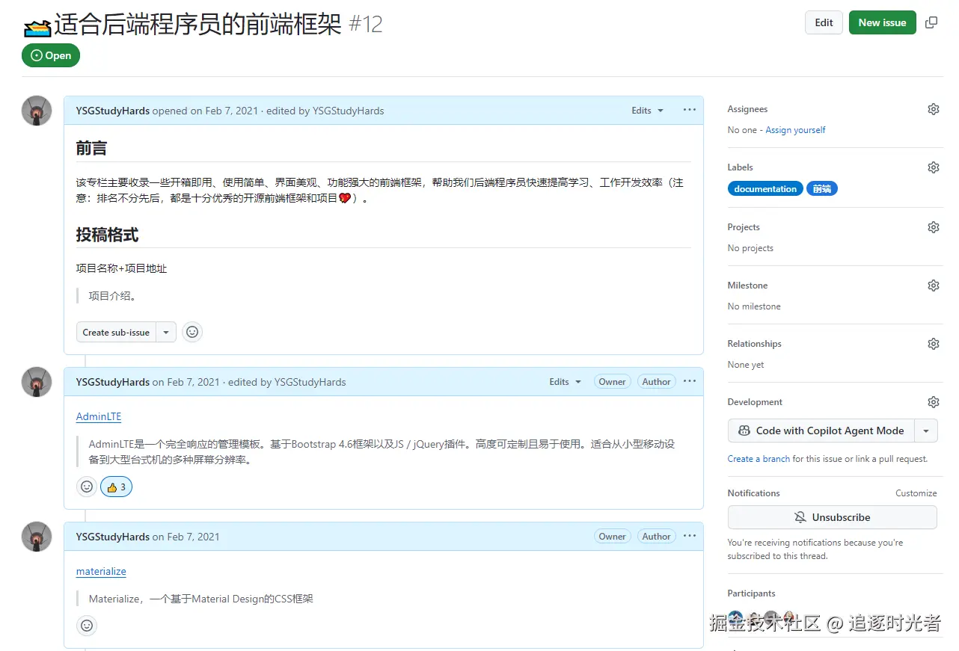The image size is (959, 651).
Task: Customize notifications link
Action: [916, 493]
